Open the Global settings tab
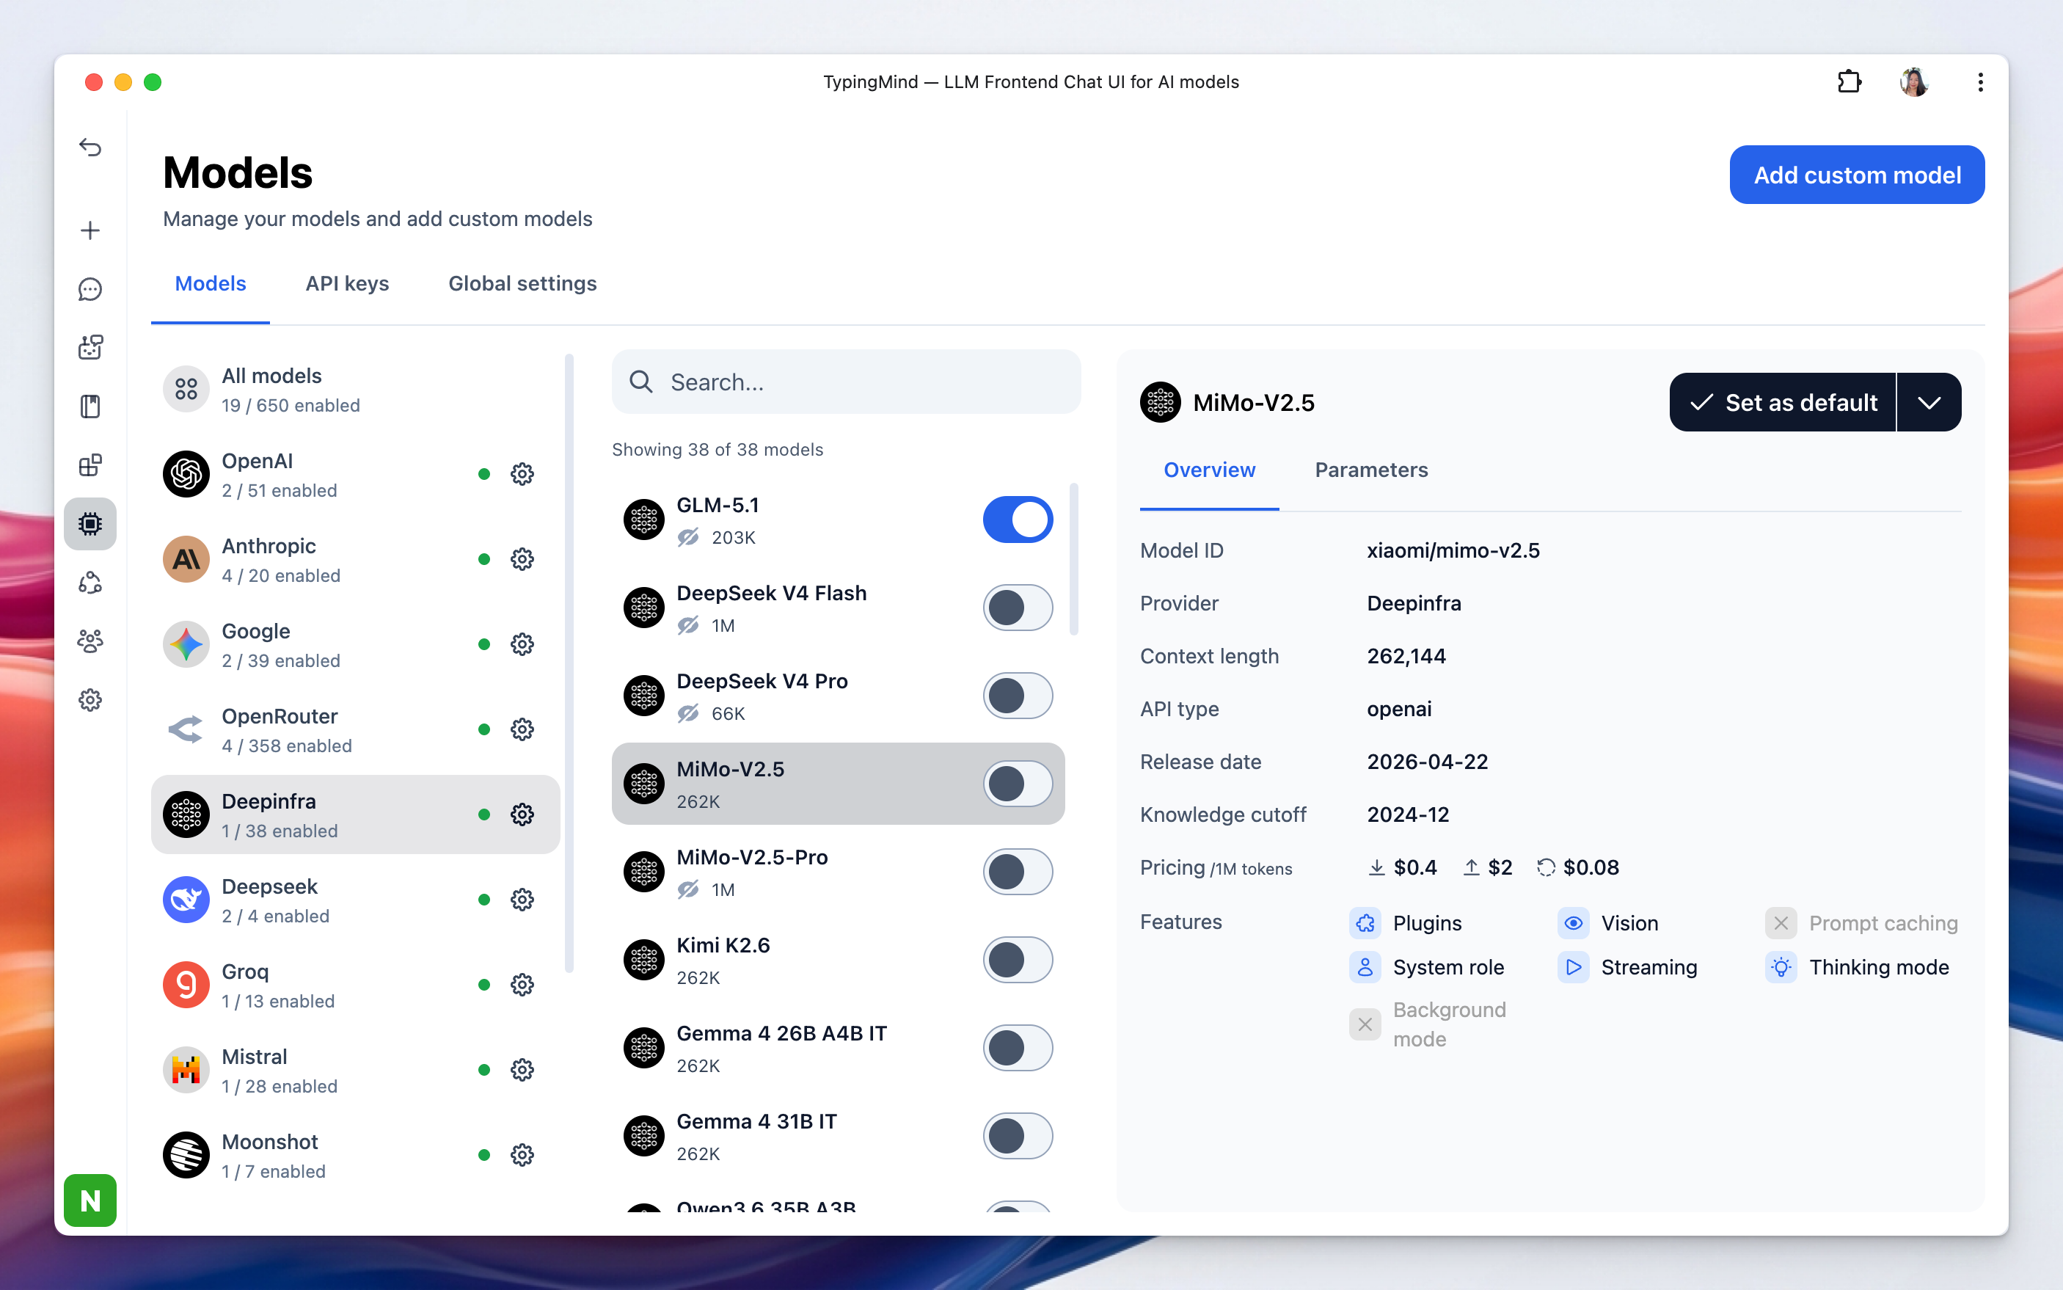Image resolution: width=2063 pixels, height=1290 pixels. click(523, 283)
